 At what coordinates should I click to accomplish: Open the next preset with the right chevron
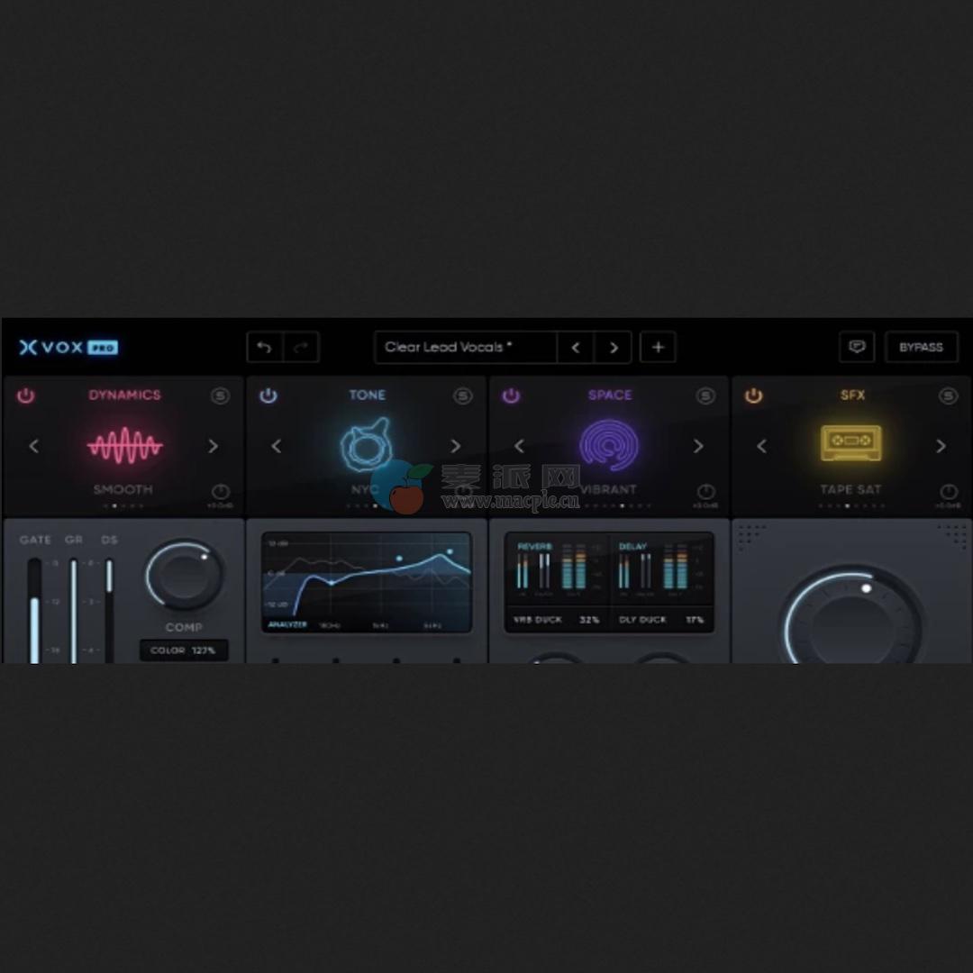pos(614,347)
